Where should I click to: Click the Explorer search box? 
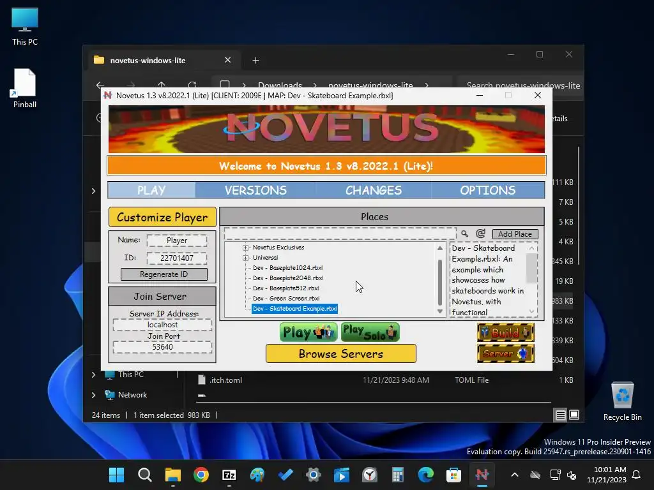click(x=520, y=85)
